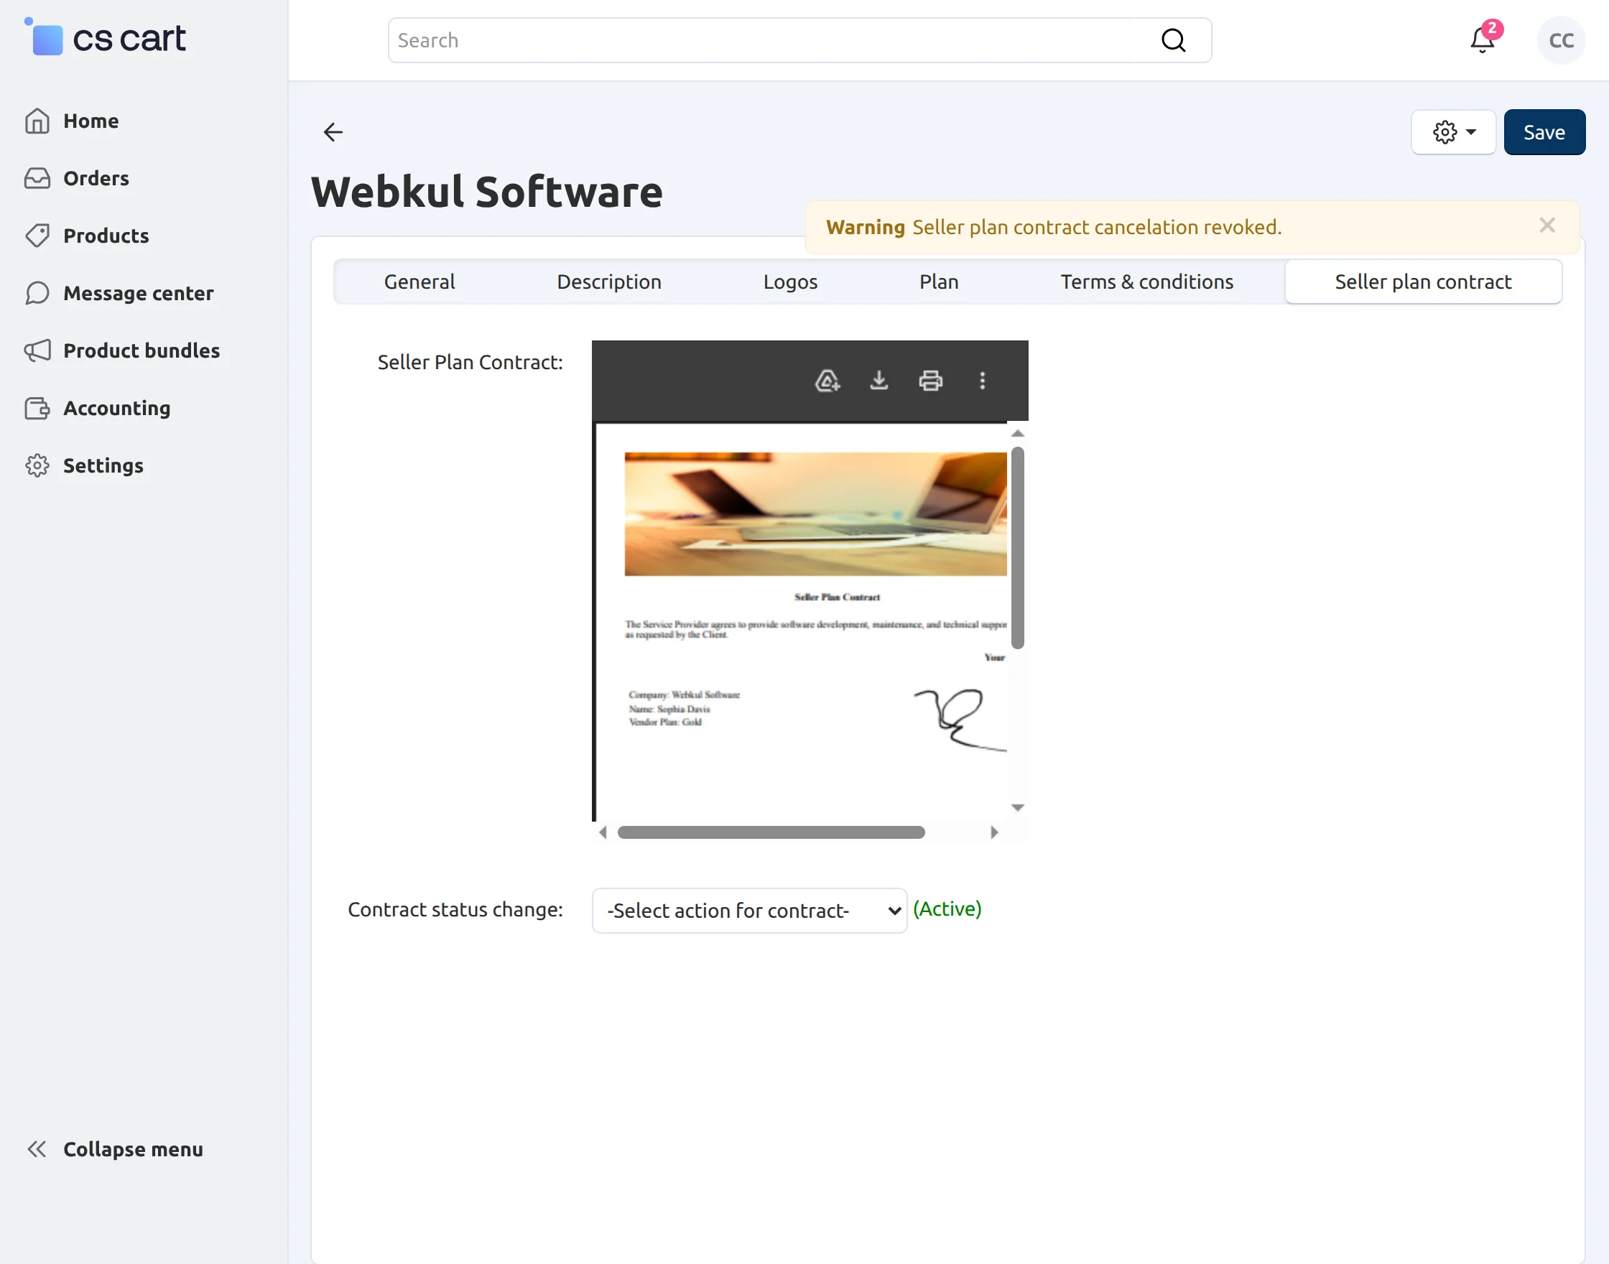Click the PDF scroll right arrow
Screen dimensions: 1609x1264
[x=994, y=832]
